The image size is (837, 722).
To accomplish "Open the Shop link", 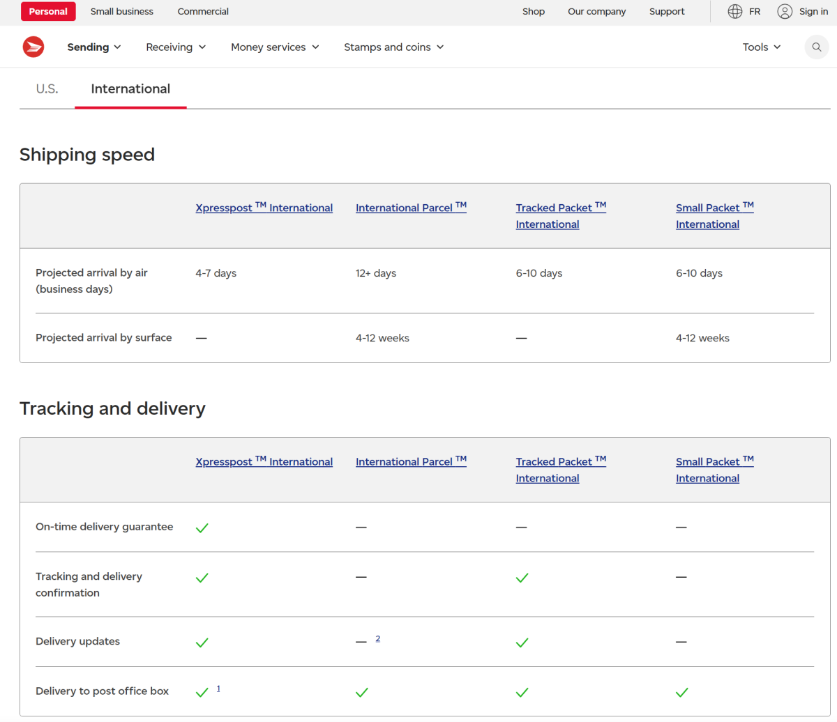I will [534, 11].
